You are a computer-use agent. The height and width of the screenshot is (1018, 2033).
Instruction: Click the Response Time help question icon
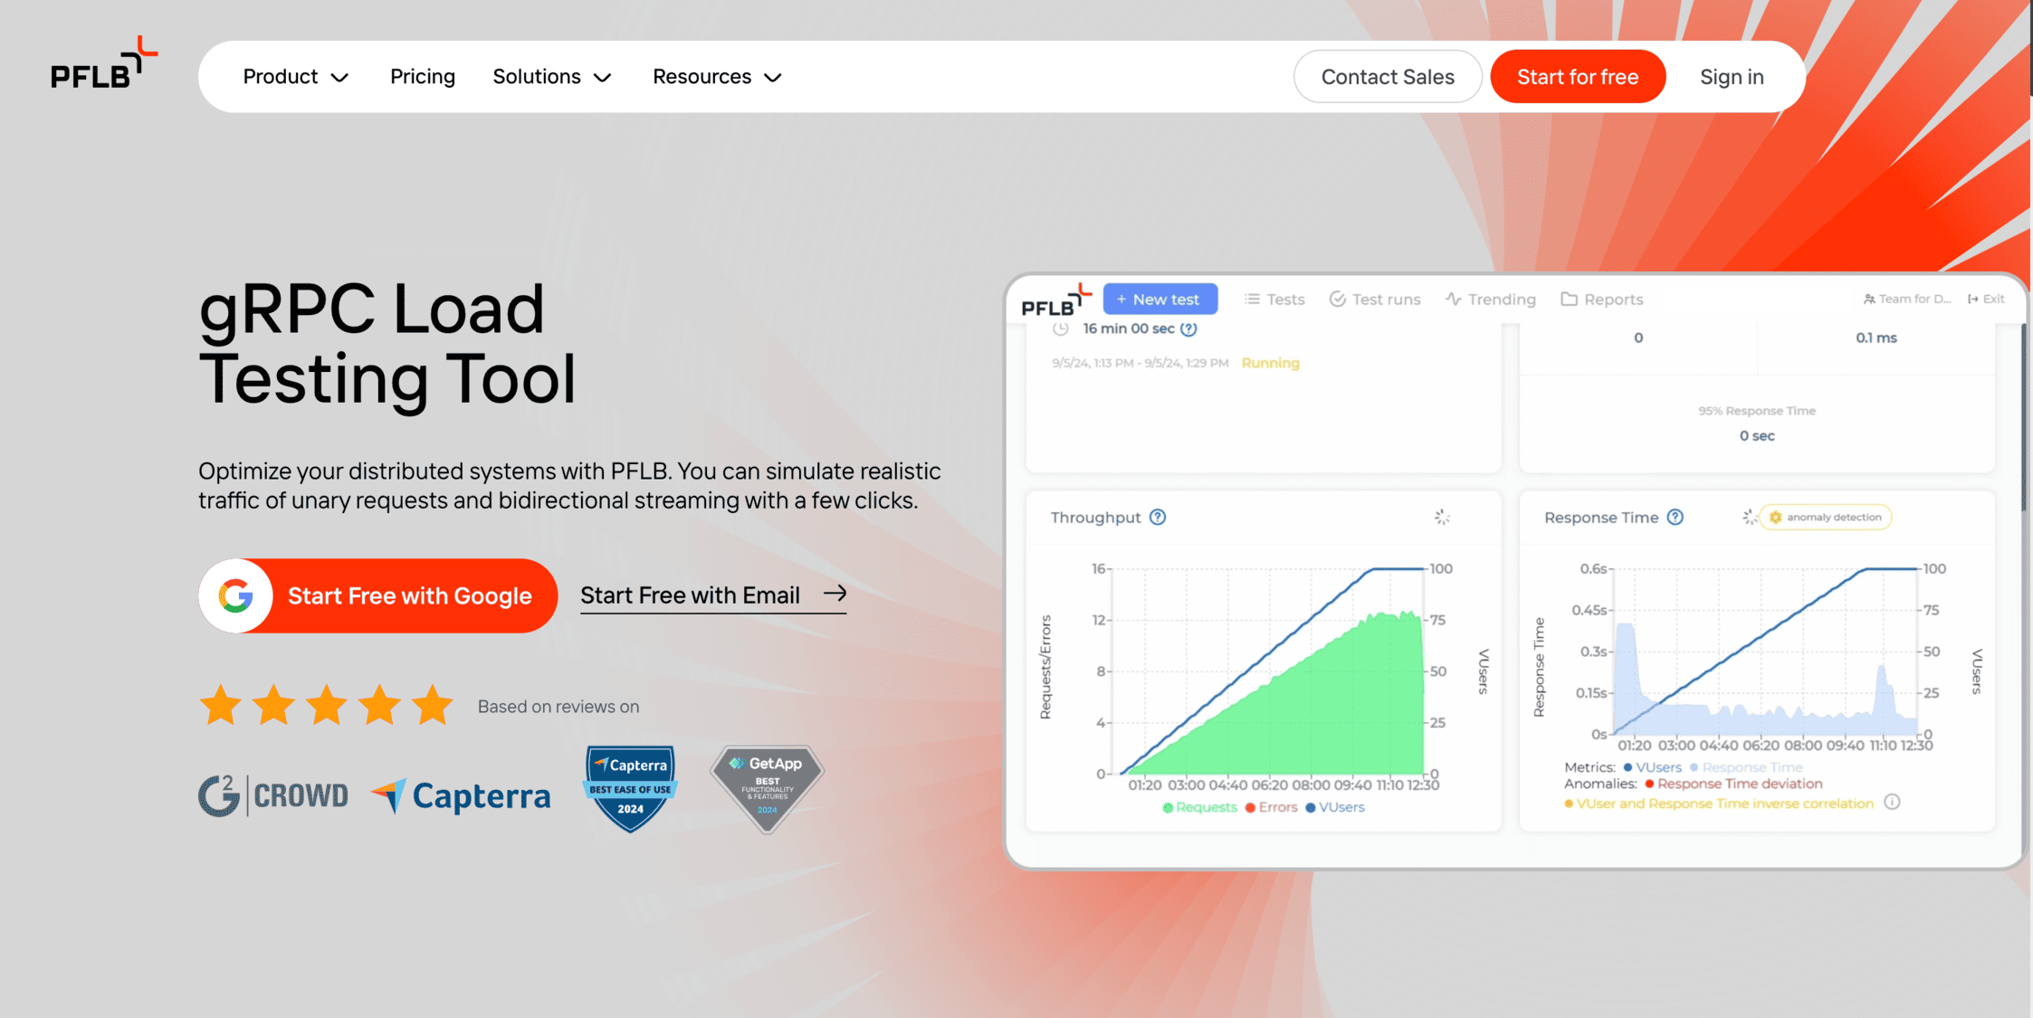(x=1675, y=517)
